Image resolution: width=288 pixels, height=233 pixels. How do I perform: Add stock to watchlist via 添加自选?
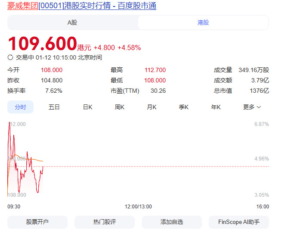(172, 222)
